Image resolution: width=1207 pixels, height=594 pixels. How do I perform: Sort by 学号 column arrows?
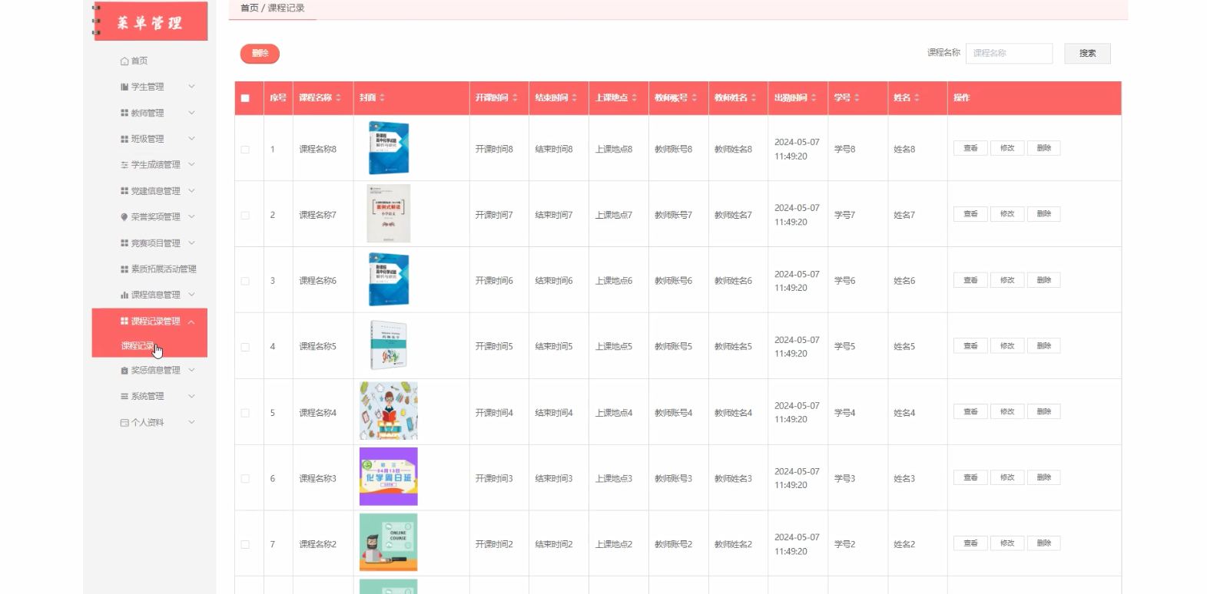point(857,98)
